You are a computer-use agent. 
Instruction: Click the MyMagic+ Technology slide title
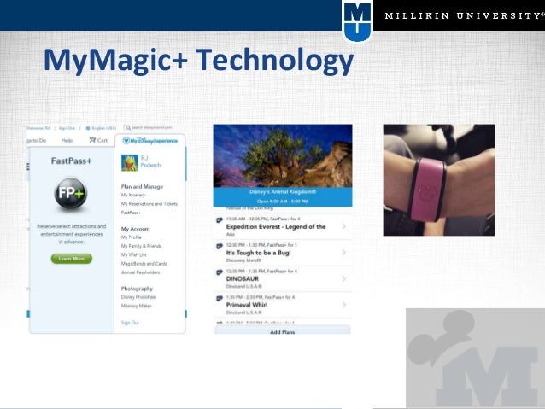click(198, 61)
